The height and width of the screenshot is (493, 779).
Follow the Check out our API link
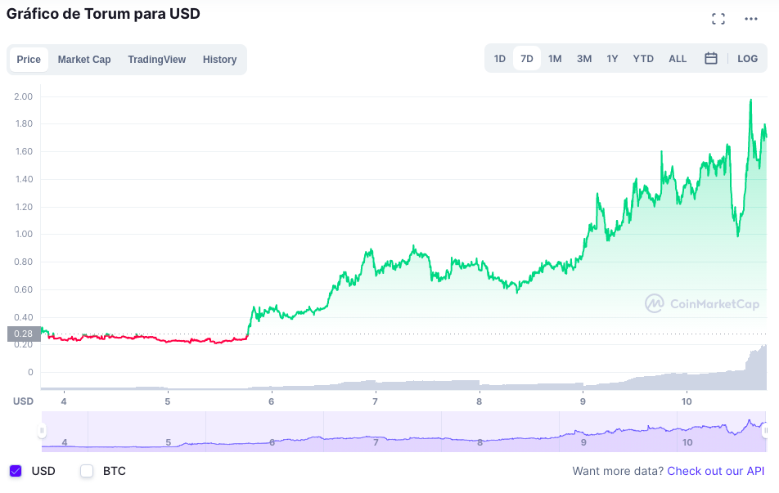pyautogui.click(x=715, y=471)
